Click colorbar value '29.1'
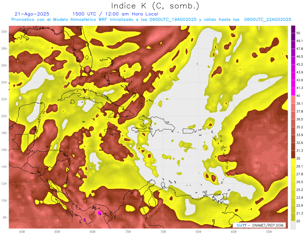 300,166
